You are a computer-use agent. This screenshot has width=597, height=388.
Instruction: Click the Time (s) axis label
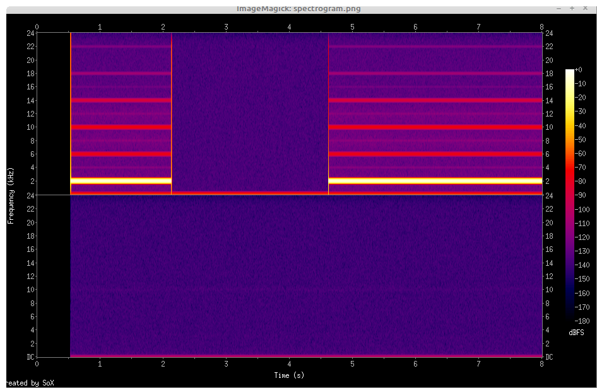(x=290, y=375)
